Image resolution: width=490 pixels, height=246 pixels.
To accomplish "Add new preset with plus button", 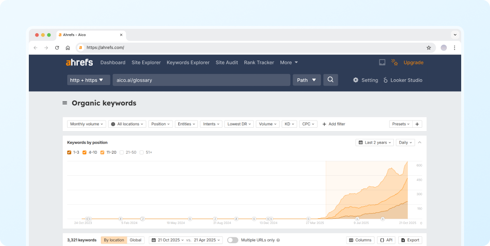I will coord(417,124).
